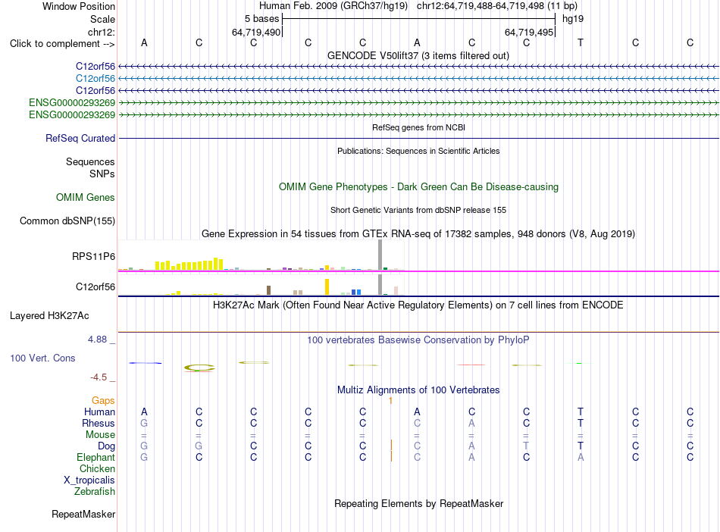Select the 'X_tropicalis' alignment row label
The image size is (720, 532).
point(89,480)
